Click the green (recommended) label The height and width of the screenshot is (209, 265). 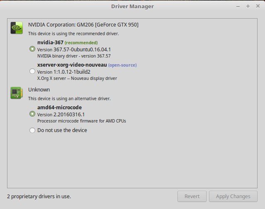81,43
